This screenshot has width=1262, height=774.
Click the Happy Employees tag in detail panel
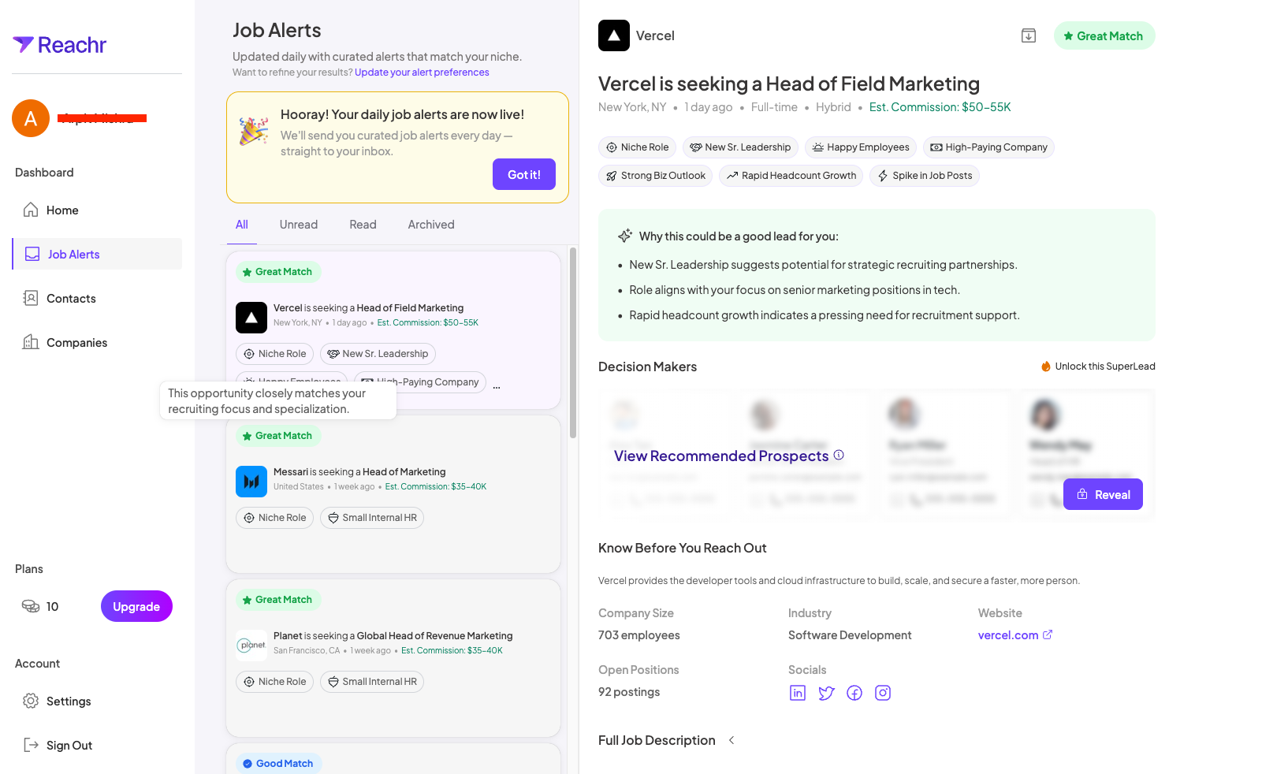861,147
